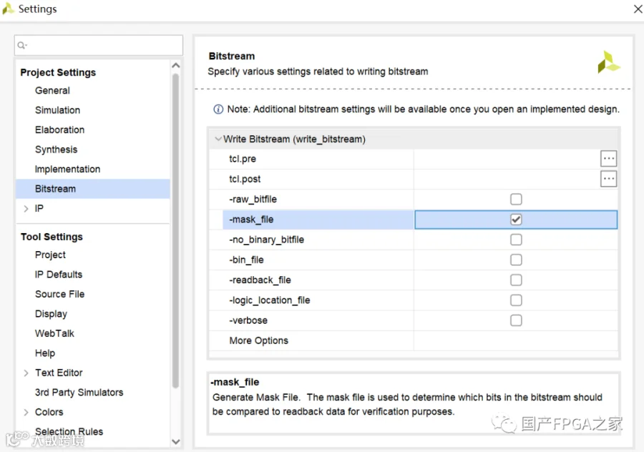Open Help settings

tap(45, 353)
